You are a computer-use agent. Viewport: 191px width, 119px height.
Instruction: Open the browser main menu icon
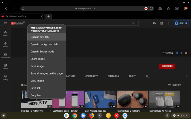coord(185,8)
